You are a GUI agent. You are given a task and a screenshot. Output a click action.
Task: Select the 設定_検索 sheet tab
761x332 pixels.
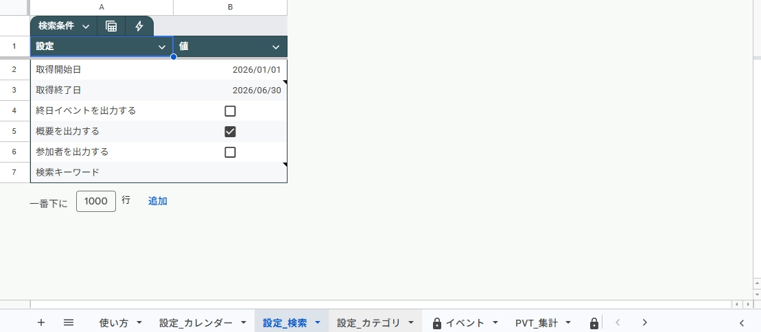tap(285, 323)
